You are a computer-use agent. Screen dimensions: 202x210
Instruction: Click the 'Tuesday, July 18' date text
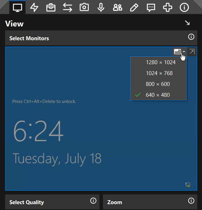(x=57, y=159)
